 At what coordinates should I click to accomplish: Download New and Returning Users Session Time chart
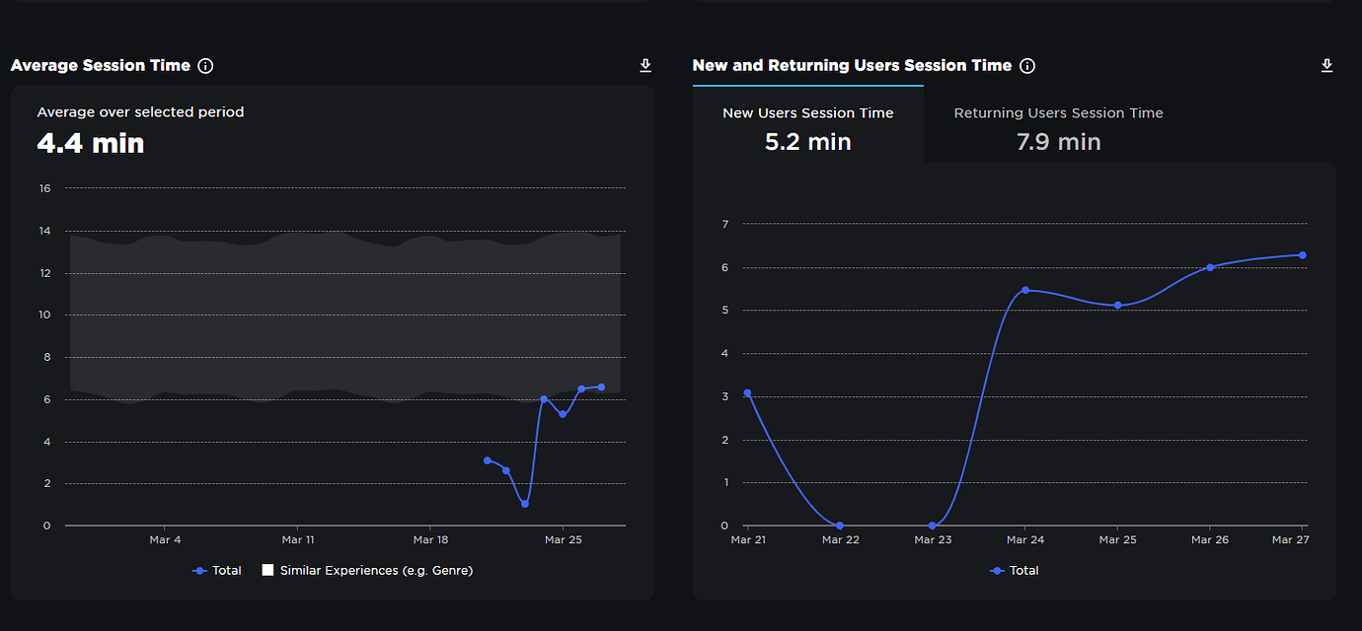[1326, 65]
